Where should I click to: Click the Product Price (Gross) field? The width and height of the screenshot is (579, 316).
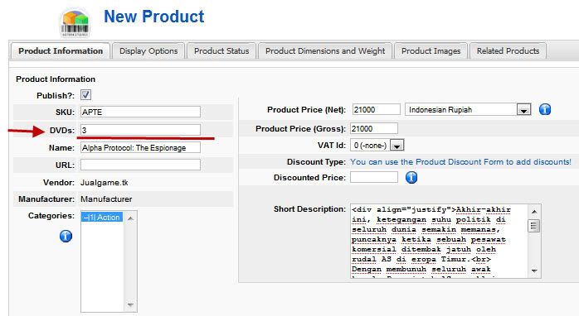[x=374, y=128]
